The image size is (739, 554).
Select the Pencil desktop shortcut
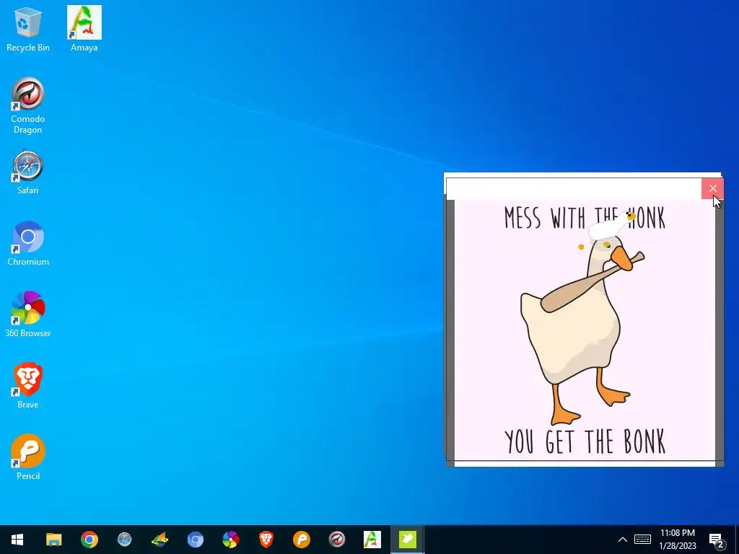[28, 457]
